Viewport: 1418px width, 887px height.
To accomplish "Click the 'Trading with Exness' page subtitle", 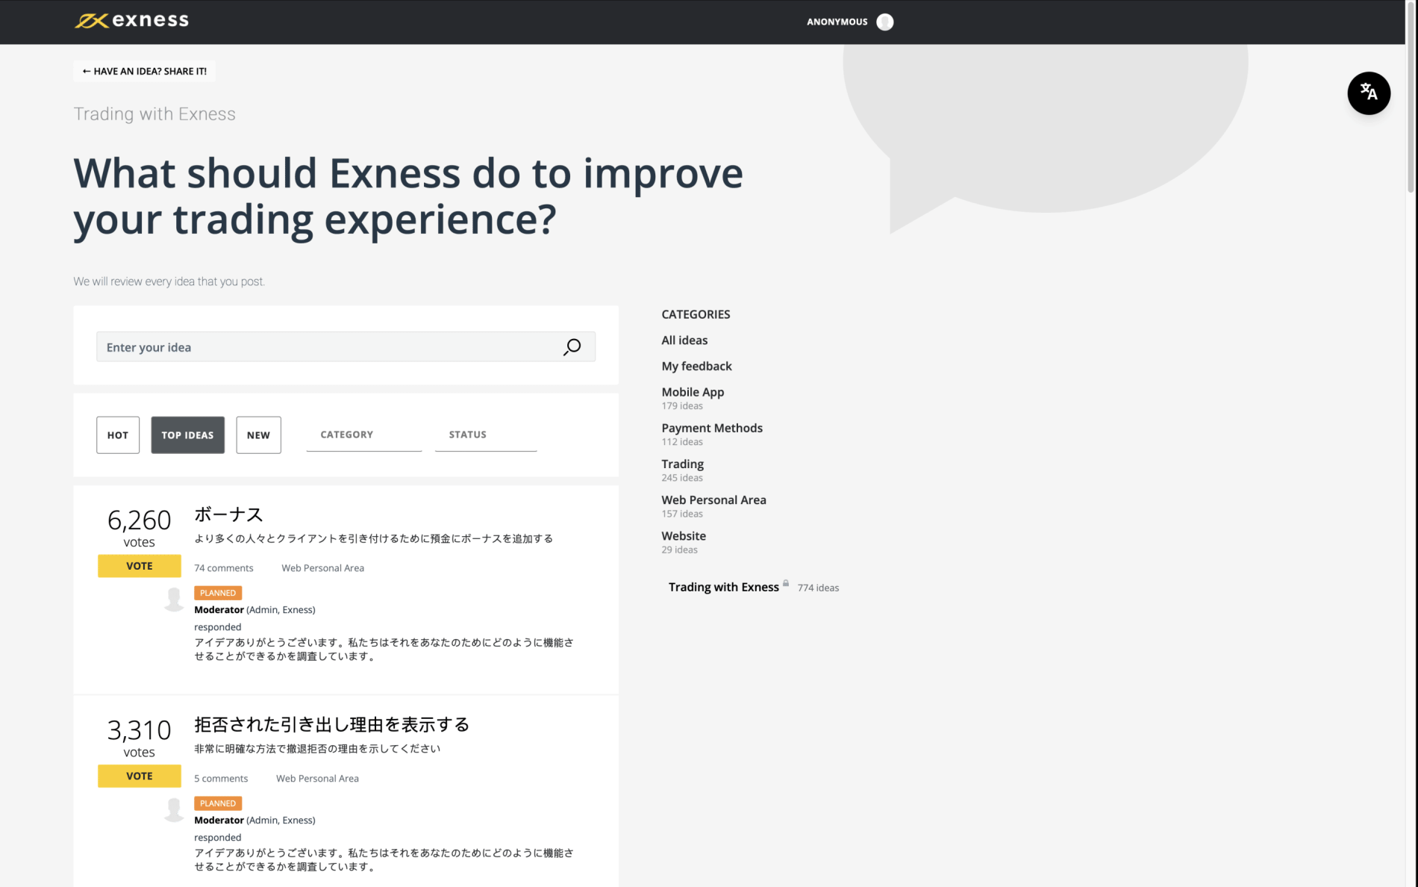I will (154, 114).
